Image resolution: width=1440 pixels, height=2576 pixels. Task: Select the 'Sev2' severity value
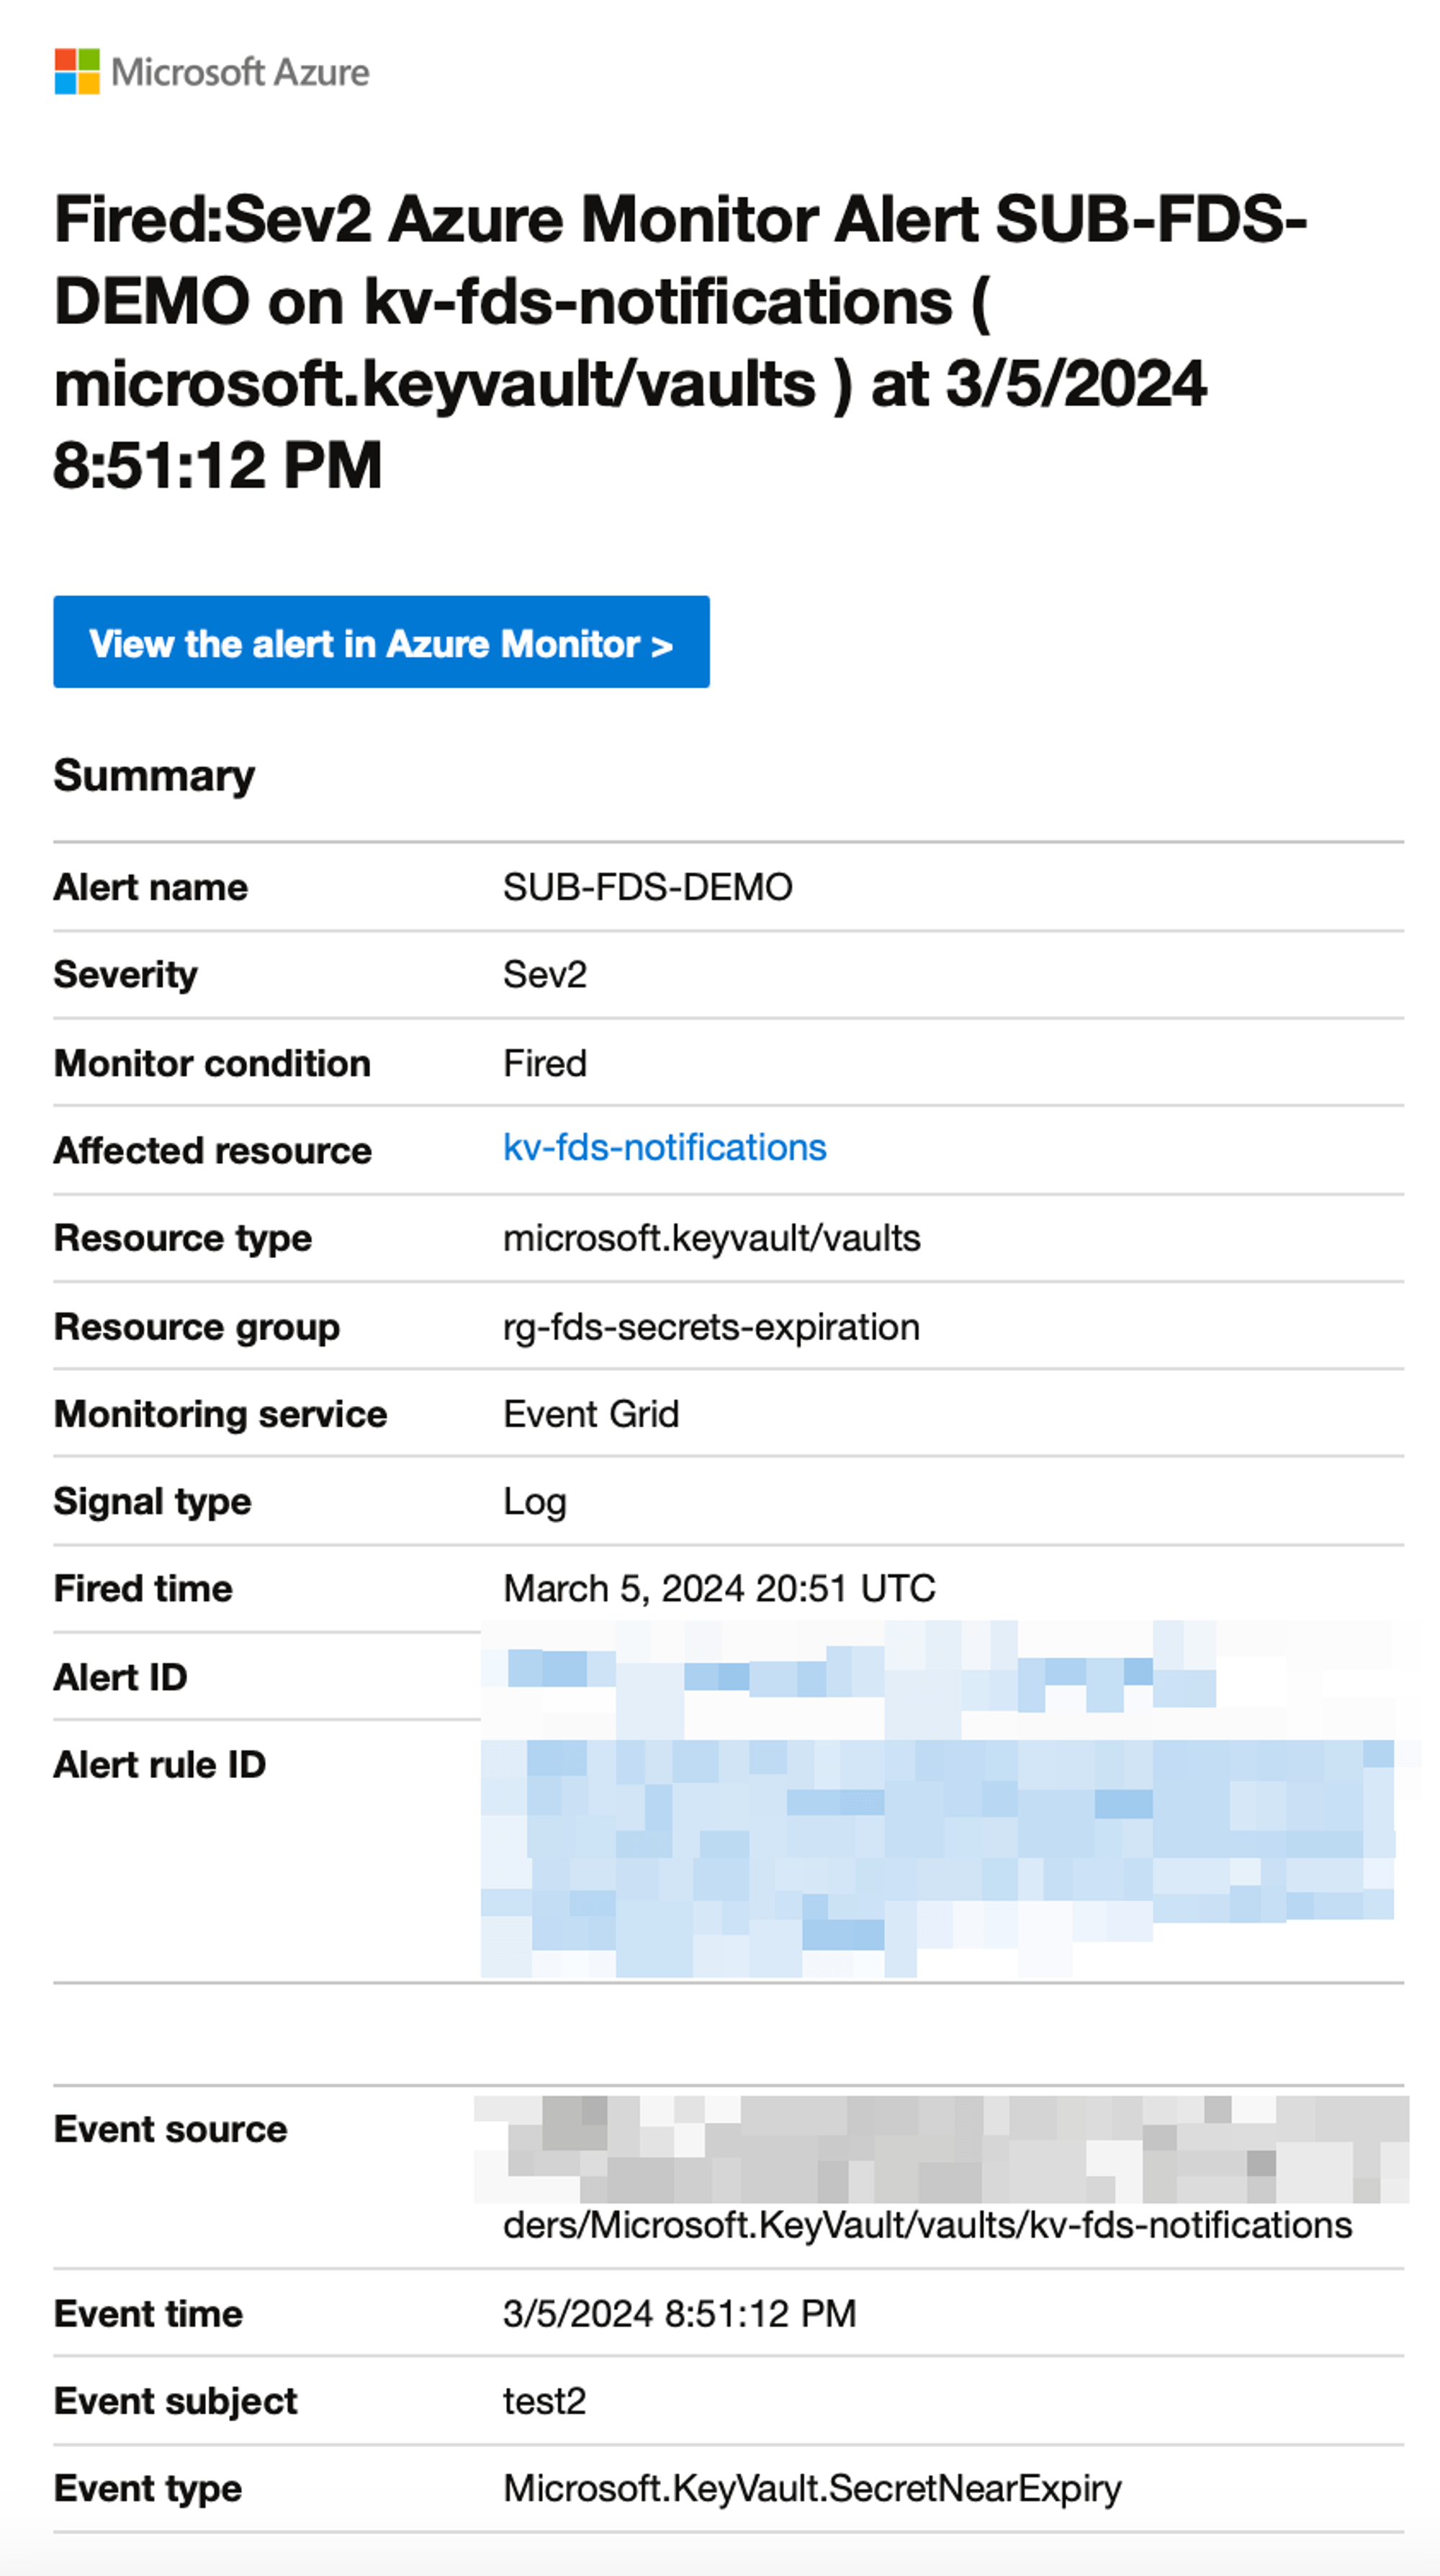544,974
